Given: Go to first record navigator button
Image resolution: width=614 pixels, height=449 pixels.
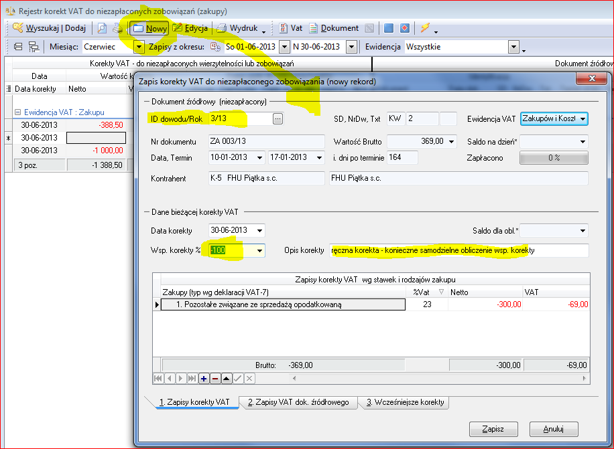Looking at the screenshot, I should pyautogui.click(x=158, y=378).
